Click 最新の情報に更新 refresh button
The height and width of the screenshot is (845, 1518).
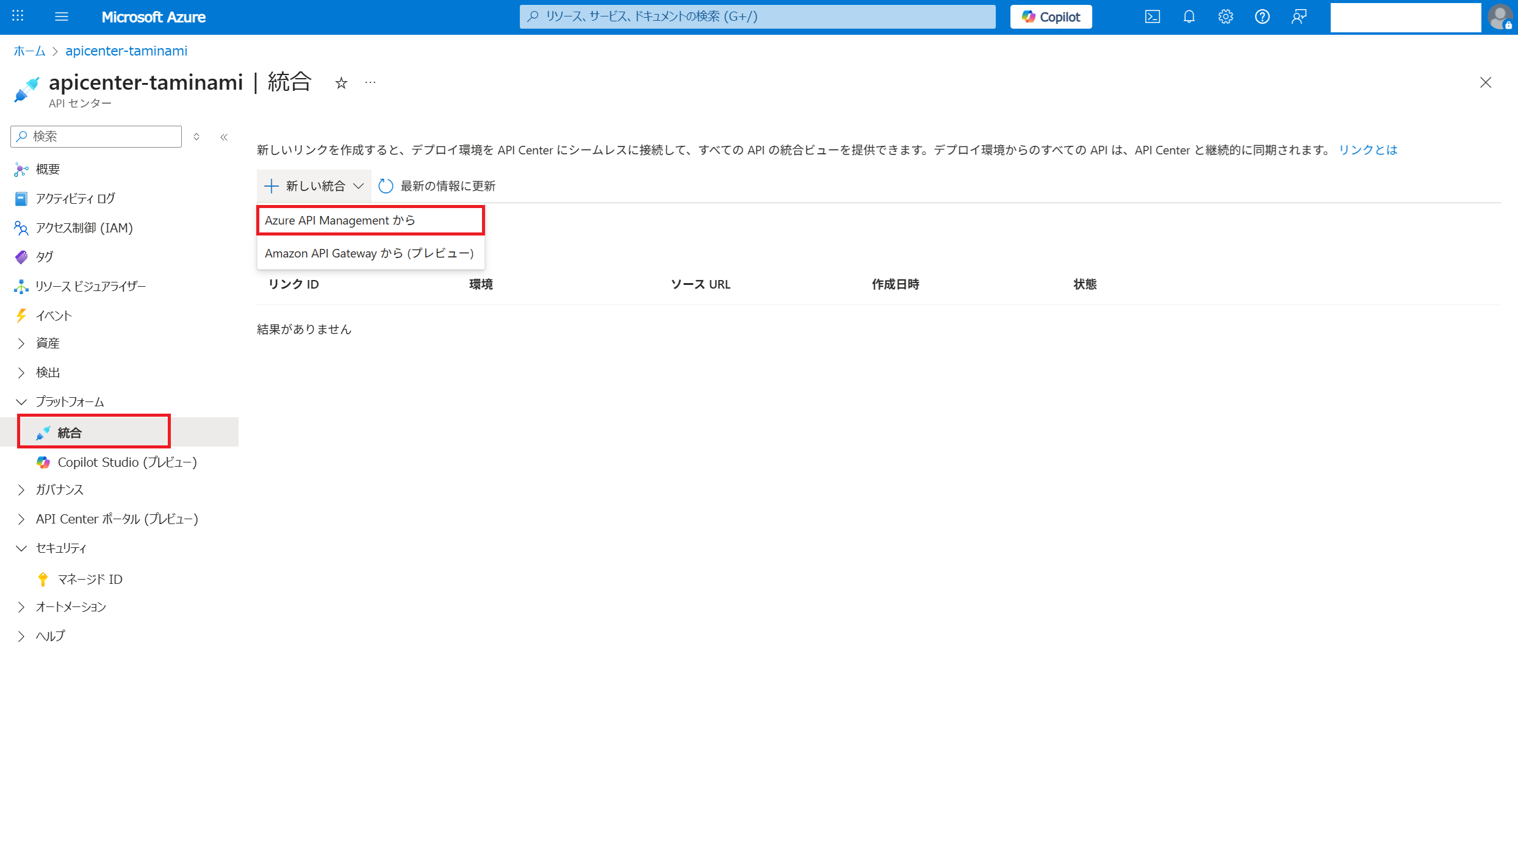(437, 186)
